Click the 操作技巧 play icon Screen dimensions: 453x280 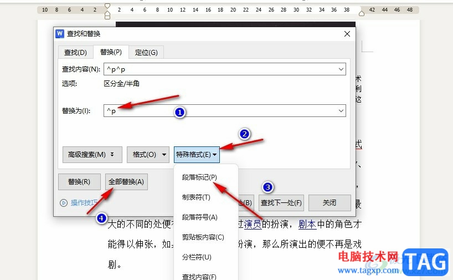pyautogui.click(x=64, y=203)
